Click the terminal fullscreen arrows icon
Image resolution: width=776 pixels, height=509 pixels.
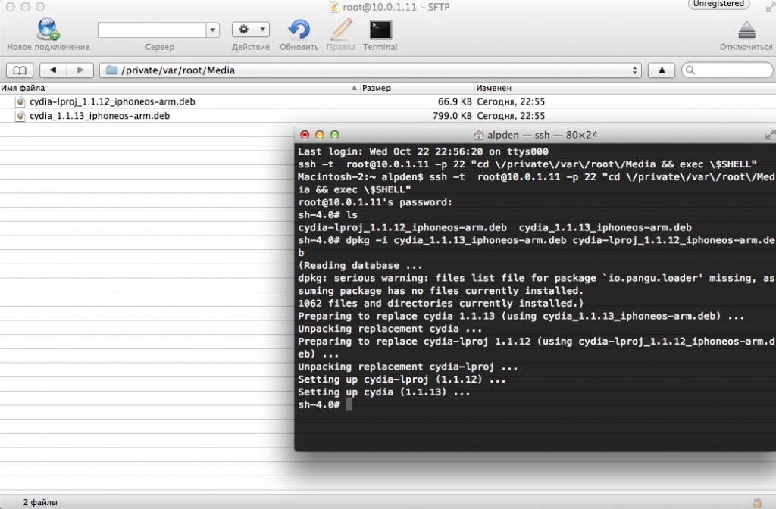[x=770, y=135]
